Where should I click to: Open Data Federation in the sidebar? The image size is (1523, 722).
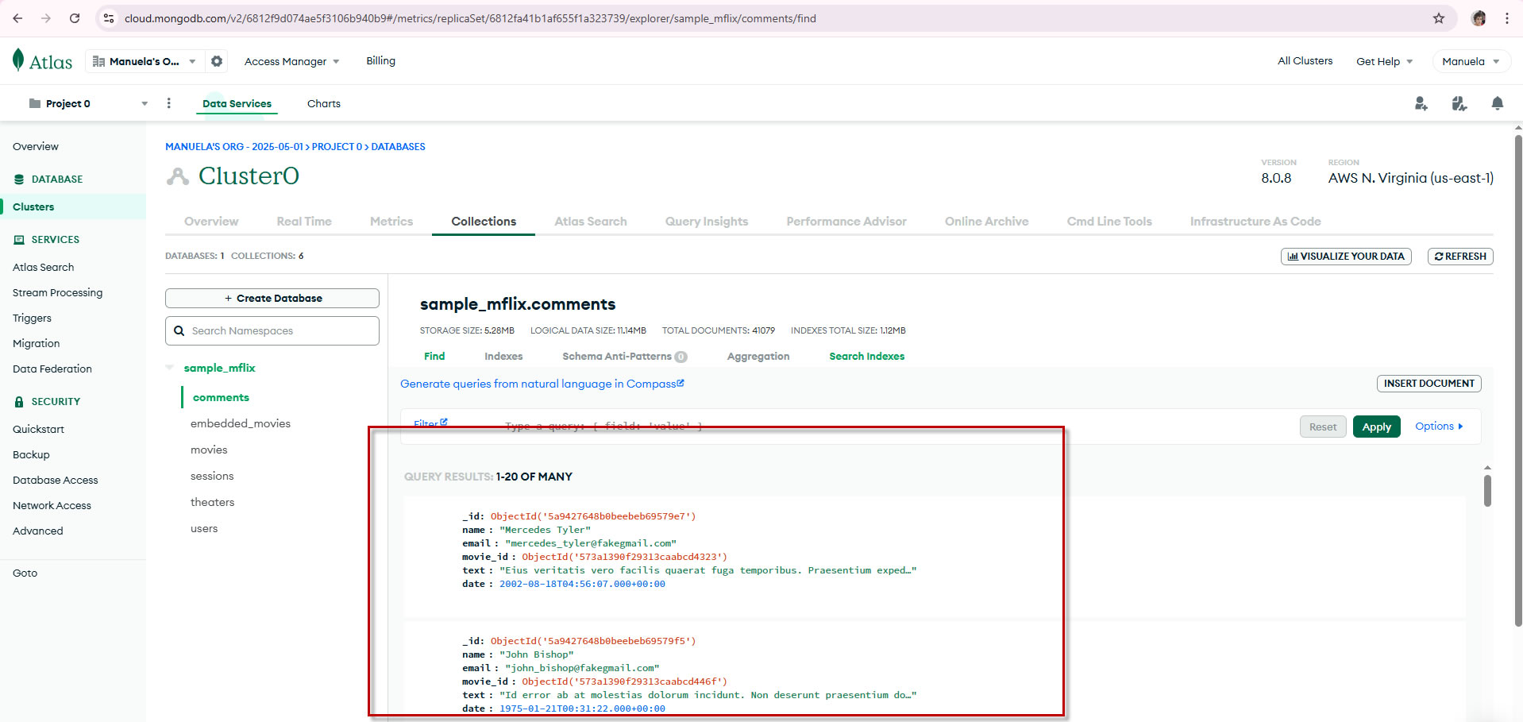coord(52,369)
